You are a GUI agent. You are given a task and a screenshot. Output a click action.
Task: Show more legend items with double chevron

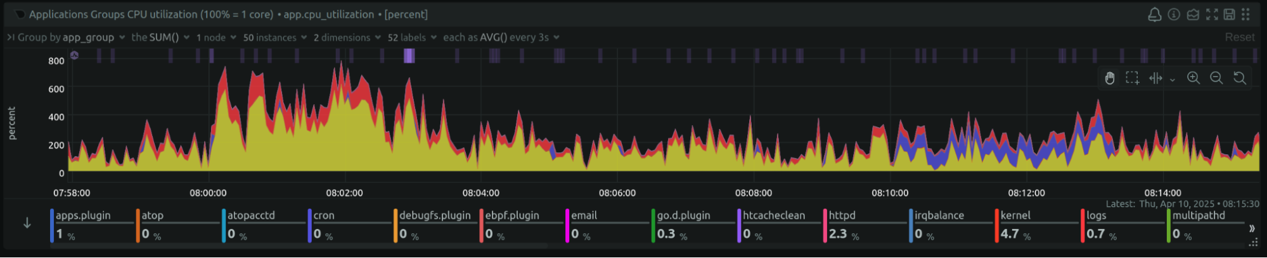tap(1252, 228)
